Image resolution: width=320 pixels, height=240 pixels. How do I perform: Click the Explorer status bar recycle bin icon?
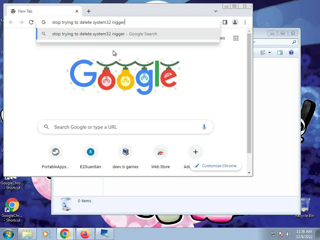[66, 204]
